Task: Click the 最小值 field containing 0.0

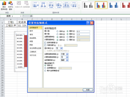Action: coord(83,32)
